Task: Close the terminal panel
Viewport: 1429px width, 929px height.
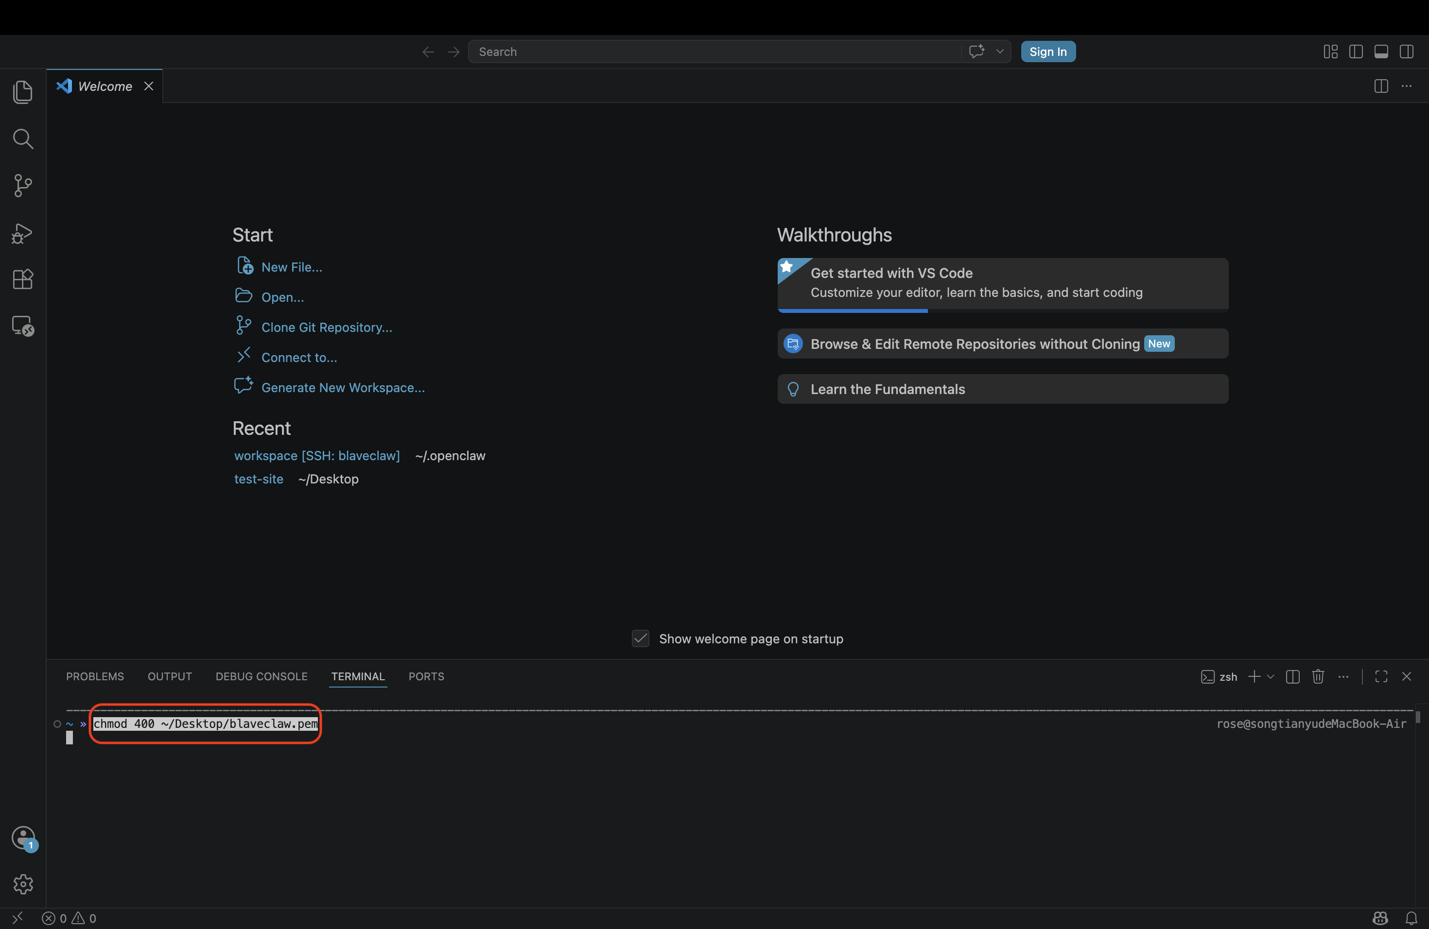Action: [x=1406, y=676]
